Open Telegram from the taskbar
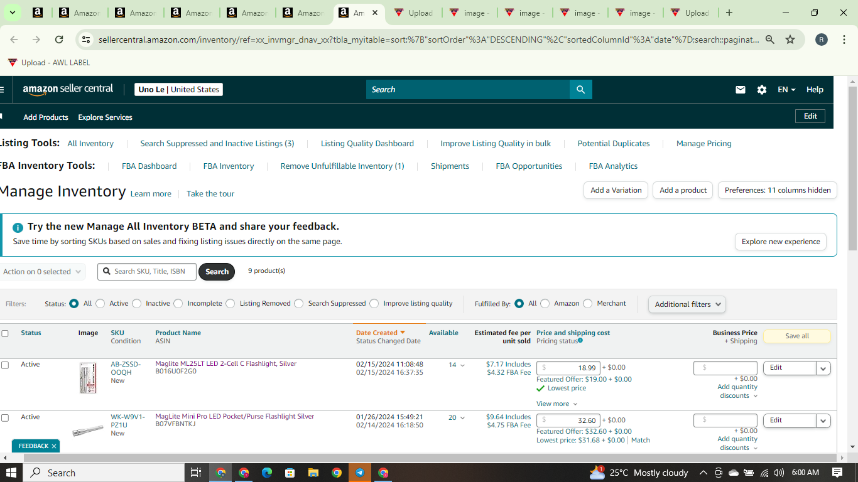The height and width of the screenshot is (482, 858). click(360, 473)
